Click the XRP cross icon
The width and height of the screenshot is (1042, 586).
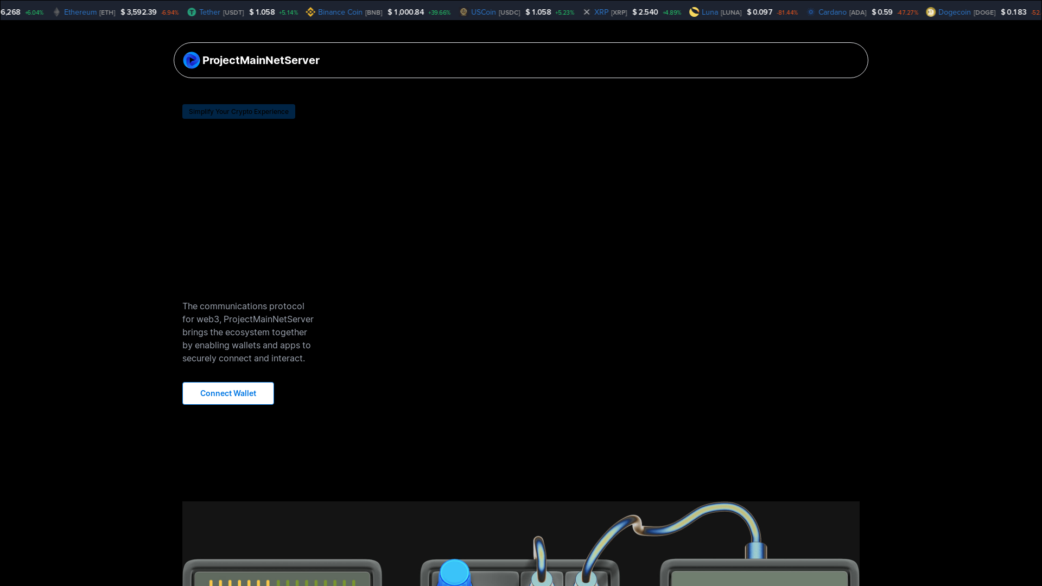pyautogui.click(x=587, y=12)
